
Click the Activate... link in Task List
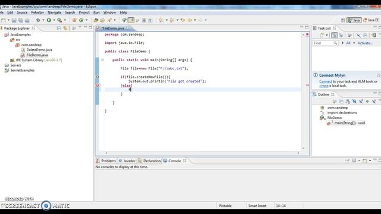(x=365, y=43)
